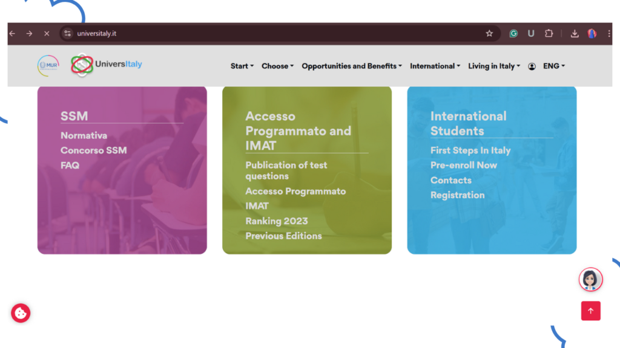
Task: Open the Opportunities and Benefits menu
Action: (351, 66)
